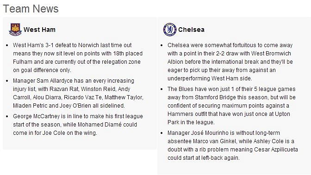This screenshot has width=311, height=175.
Task: Click the Chelsea West Bromwich Albion draw paragraph
Action: pos(230,62)
